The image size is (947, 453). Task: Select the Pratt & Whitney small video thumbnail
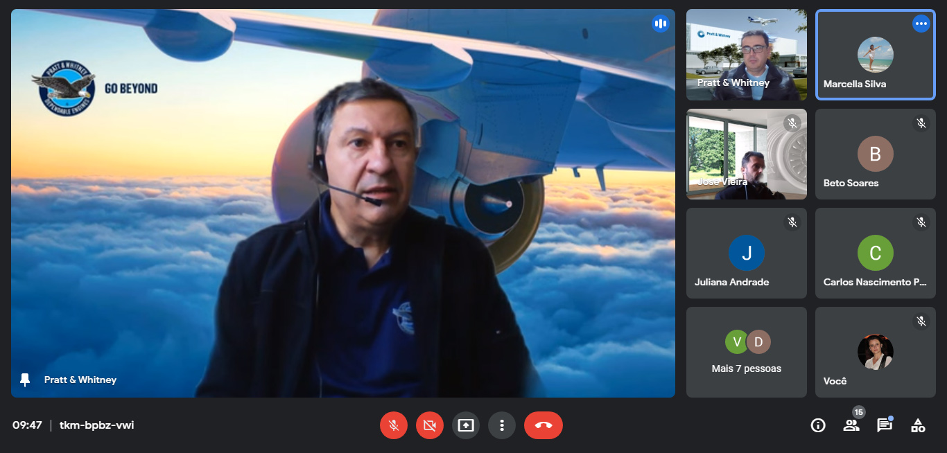coord(747,55)
